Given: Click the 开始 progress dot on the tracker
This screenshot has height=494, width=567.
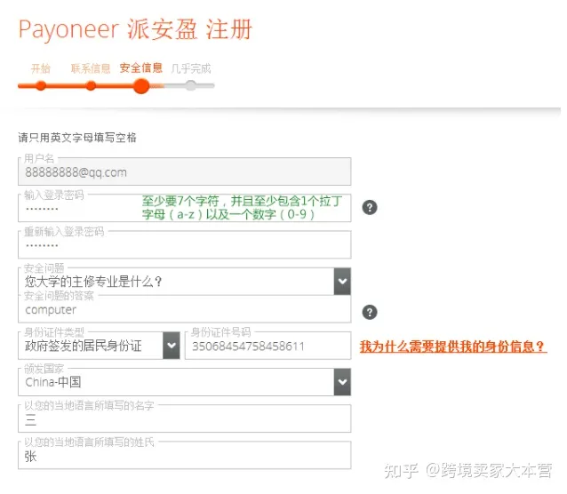Looking at the screenshot, I should tap(41, 85).
